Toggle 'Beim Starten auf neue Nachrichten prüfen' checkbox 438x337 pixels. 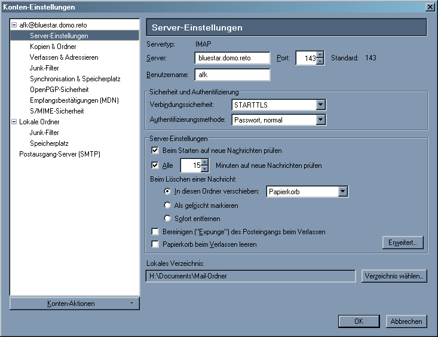click(155, 151)
